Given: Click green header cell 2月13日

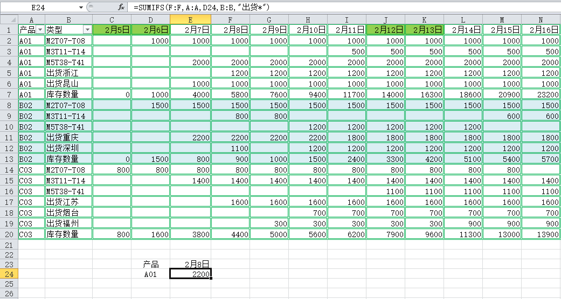Looking at the screenshot, I should coord(424,30).
